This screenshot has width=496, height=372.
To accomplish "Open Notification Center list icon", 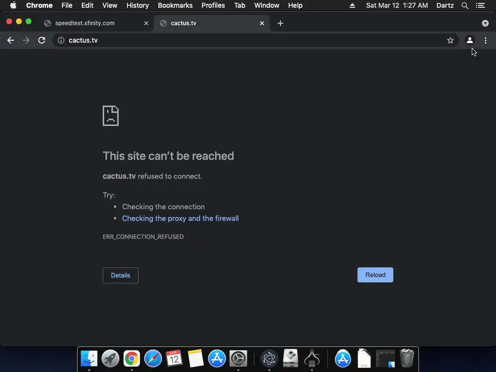I will pyautogui.click(x=480, y=5).
